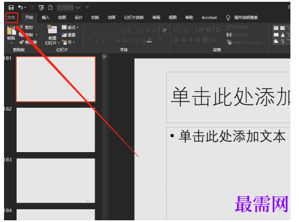Image resolution: width=299 pixels, height=222 pixels.
Task: Click the Increase Indent icon
Action: point(208,30)
